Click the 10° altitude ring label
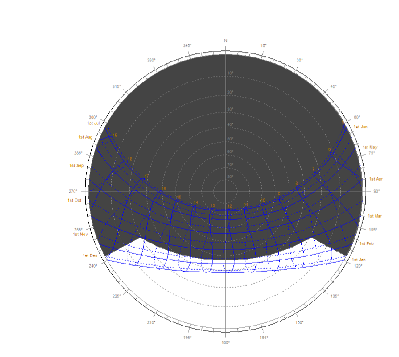The height and width of the screenshot is (357, 399). [230, 74]
